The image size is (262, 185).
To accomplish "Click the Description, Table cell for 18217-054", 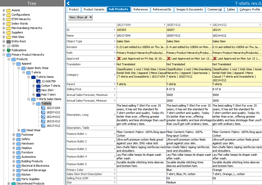I will [141, 128].
